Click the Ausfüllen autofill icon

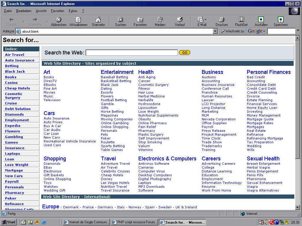point(261,20)
